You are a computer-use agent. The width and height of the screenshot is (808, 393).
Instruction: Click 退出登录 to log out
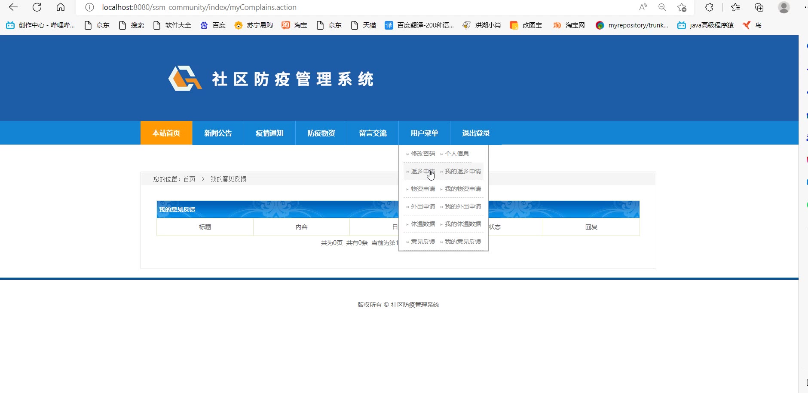click(x=476, y=133)
